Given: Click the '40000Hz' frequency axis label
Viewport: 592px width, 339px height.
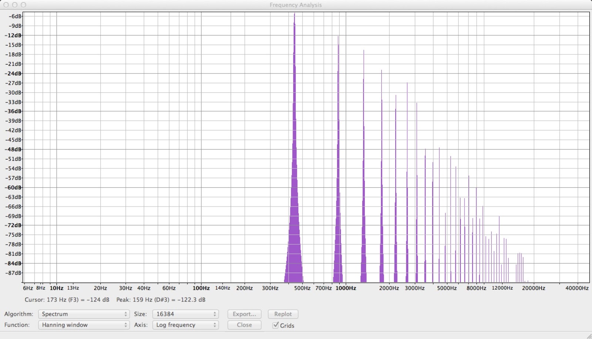Looking at the screenshot, I should click(x=577, y=288).
